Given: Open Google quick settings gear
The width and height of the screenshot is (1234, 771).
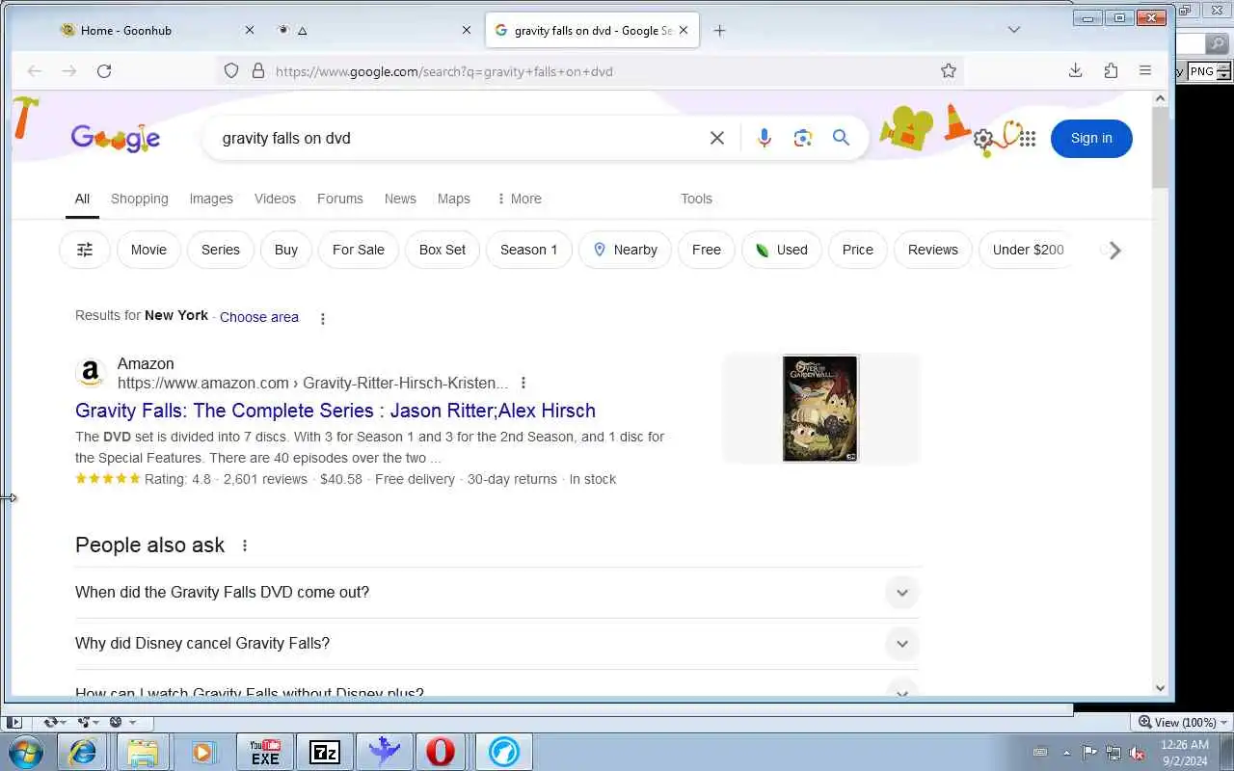Looking at the screenshot, I should [983, 140].
